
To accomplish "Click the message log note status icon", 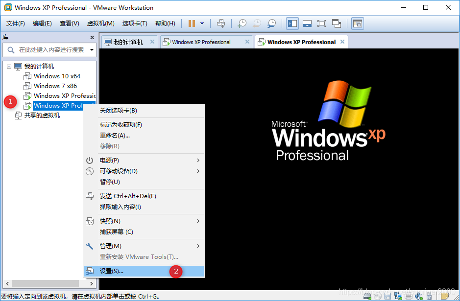I will tap(445, 297).
